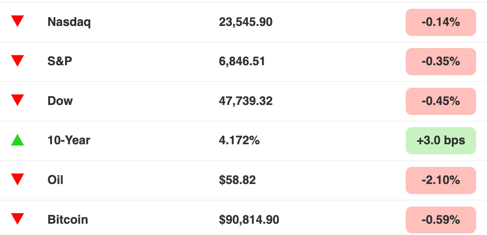The height and width of the screenshot is (235, 487).
Task: Click the green up arrow beside 10-Year
Action: coord(18,140)
